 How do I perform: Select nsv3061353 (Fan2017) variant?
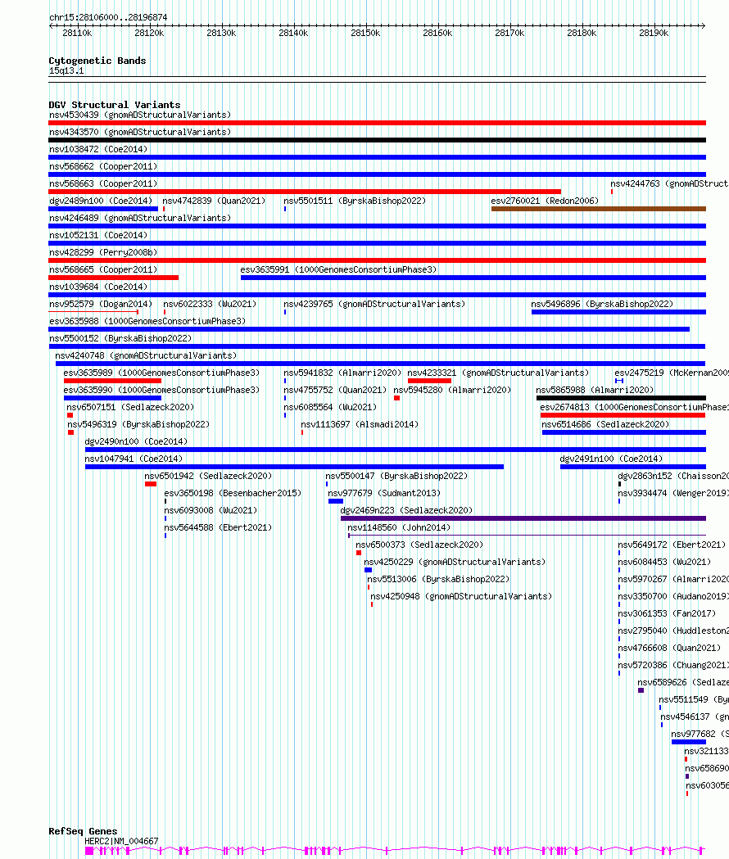coord(667,613)
